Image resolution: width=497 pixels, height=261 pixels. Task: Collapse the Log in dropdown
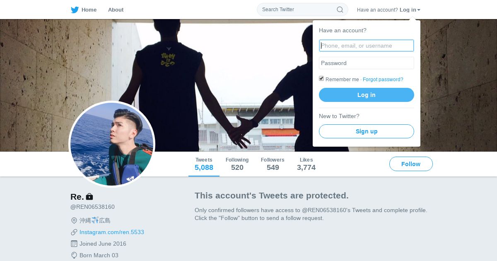(x=410, y=10)
